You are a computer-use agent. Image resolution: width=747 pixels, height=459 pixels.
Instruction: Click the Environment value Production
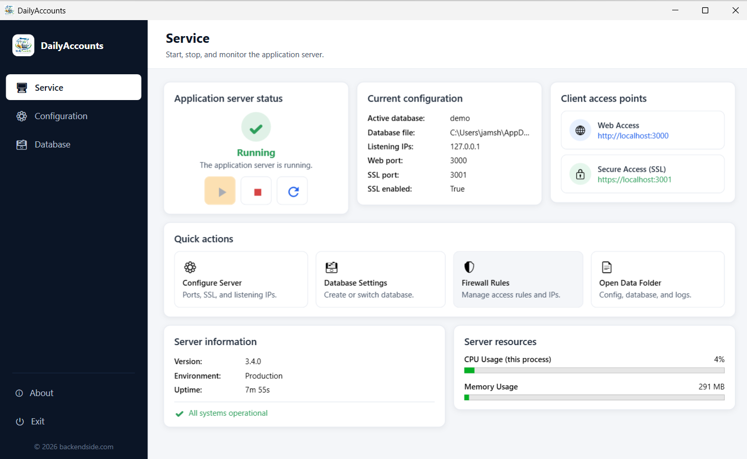click(264, 376)
